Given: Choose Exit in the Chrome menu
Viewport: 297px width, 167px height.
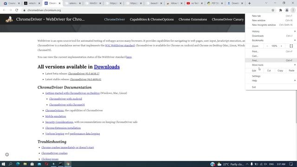Looking at the screenshot, I should [271, 87].
